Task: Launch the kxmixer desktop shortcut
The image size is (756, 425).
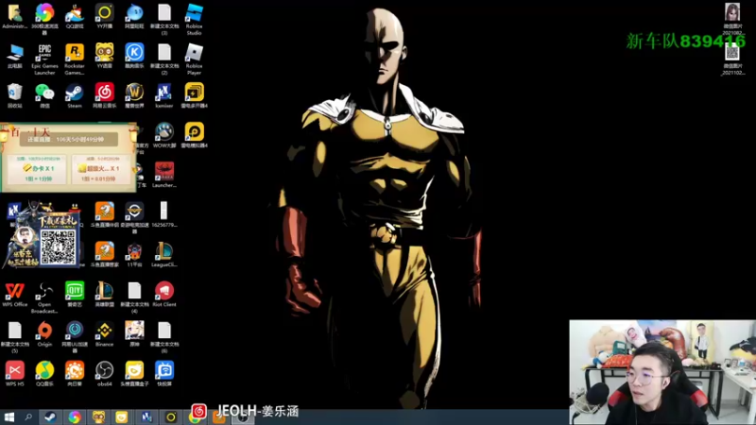Action: tap(163, 95)
